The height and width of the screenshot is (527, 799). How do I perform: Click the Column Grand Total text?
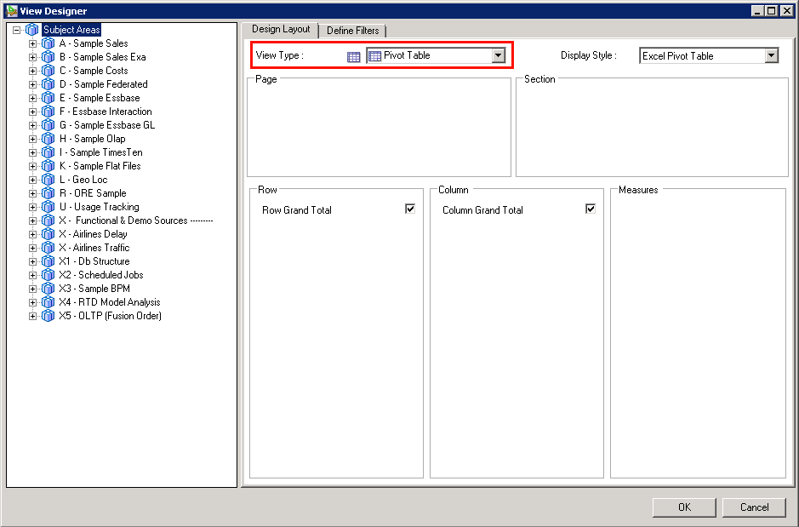pyautogui.click(x=482, y=210)
